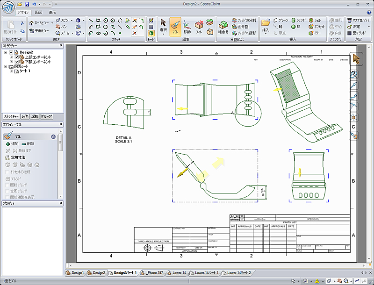Collapse the プル options section chevron
Screen dimensions: 374x285
point(54,137)
